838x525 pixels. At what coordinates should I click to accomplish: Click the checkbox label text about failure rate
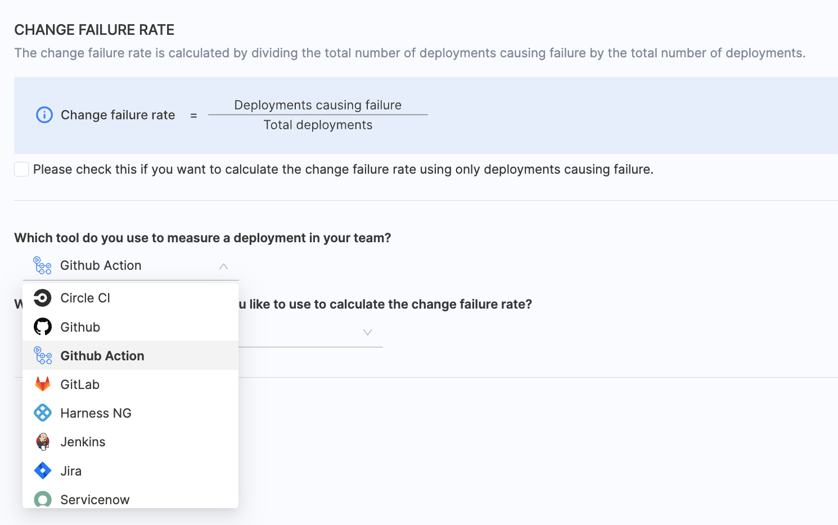(343, 169)
